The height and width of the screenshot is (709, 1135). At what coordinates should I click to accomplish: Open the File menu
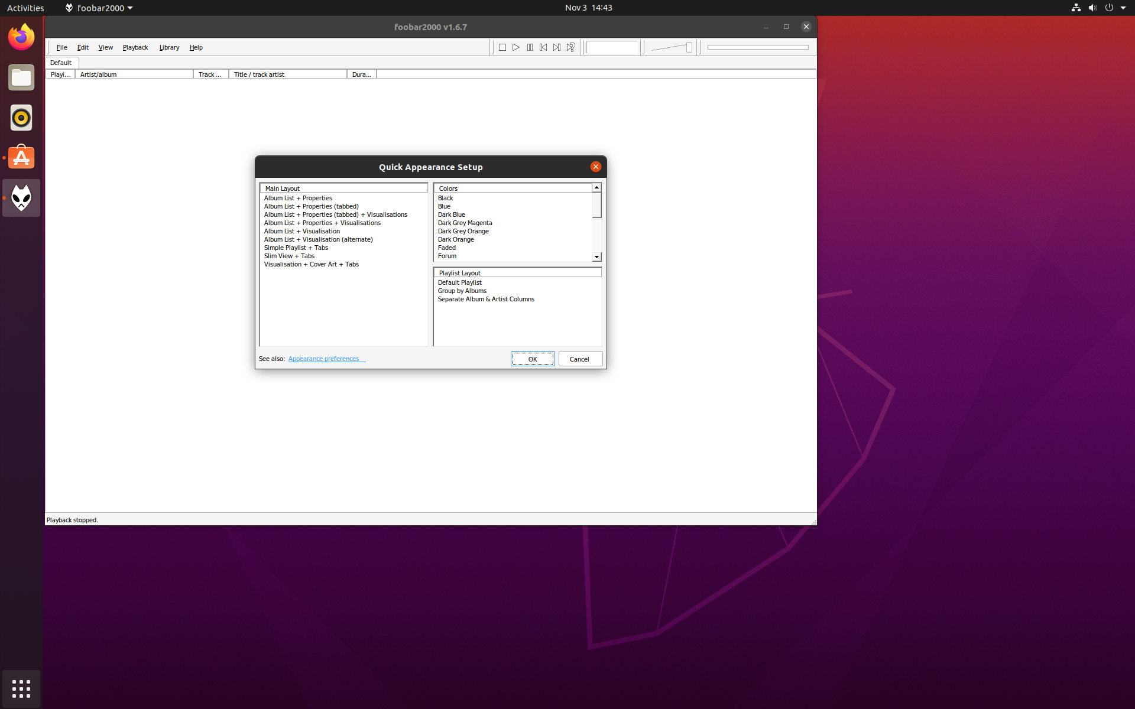coord(61,47)
